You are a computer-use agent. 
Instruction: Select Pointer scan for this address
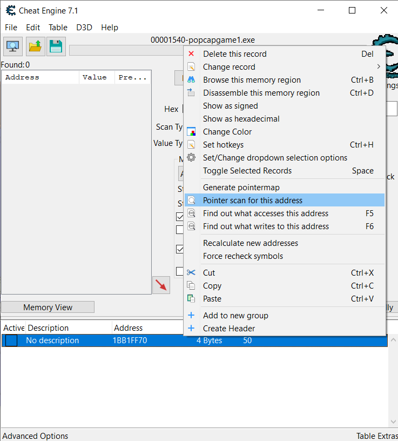(x=285, y=201)
